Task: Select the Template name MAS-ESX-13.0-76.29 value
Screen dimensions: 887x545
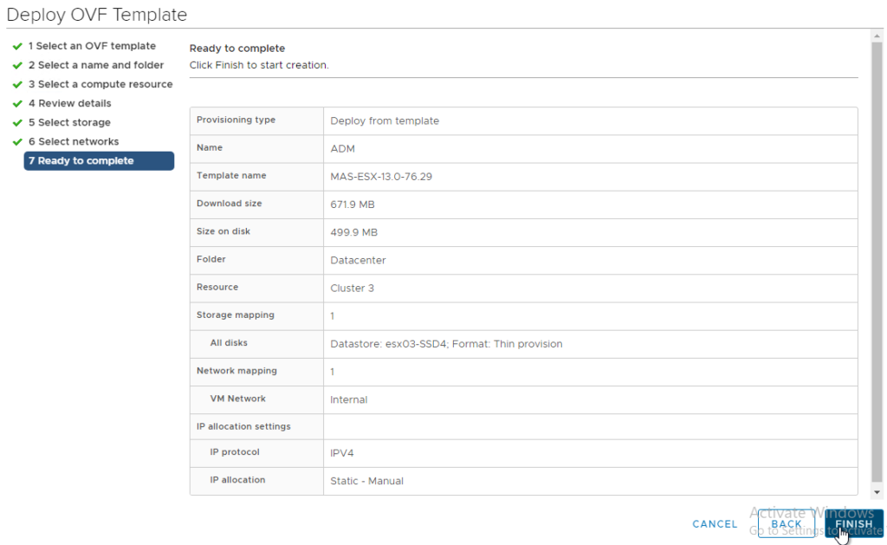Action: coord(379,176)
